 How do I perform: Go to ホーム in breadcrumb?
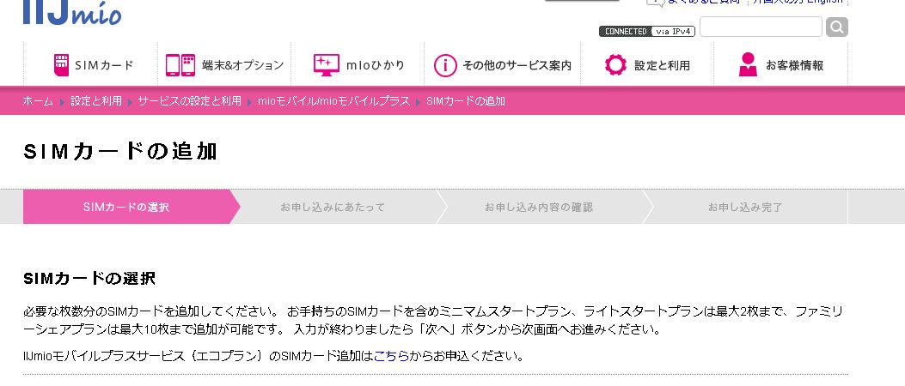coord(38,101)
